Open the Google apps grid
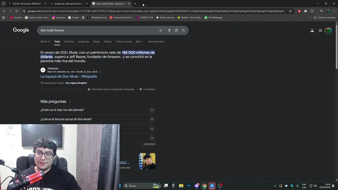This screenshot has width=338, height=190. pyautogui.click(x=321, y=30)
